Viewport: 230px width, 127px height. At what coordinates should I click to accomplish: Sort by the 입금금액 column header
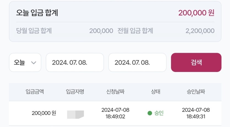tap(35, 92)
